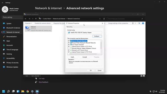167x94 pixels.
Task: Open view options dropdown arrow
Action: click(x=135, y=23)
